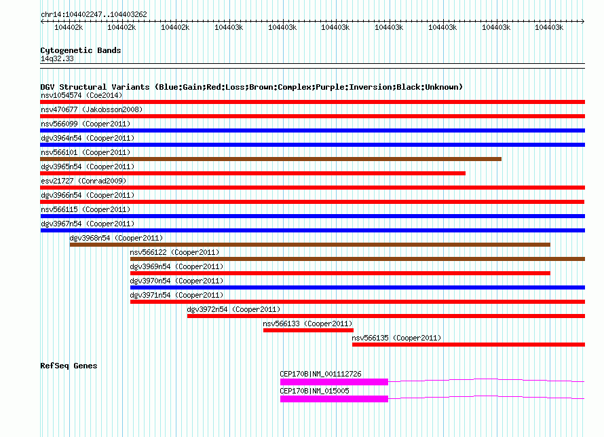Image resolution: width=604 pixels, height=437 pixels.
Task: Click the blue dgv3964n54 gain bar
Action: coord(312,145)
